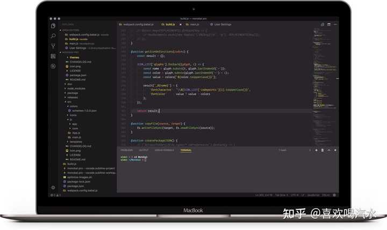Collapse the OPEN EDITORS section
Screen dimensions: 387x230
(70, 30)
